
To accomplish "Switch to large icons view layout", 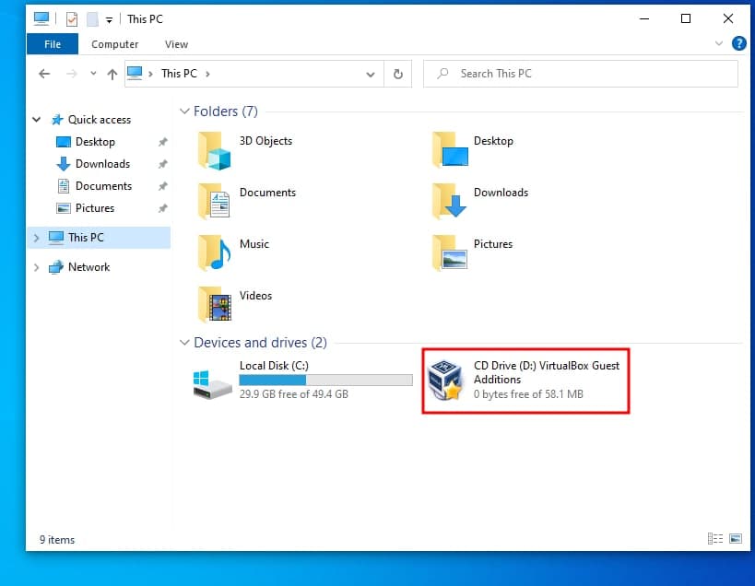I will pyautogui.click(x=736, y=539).
